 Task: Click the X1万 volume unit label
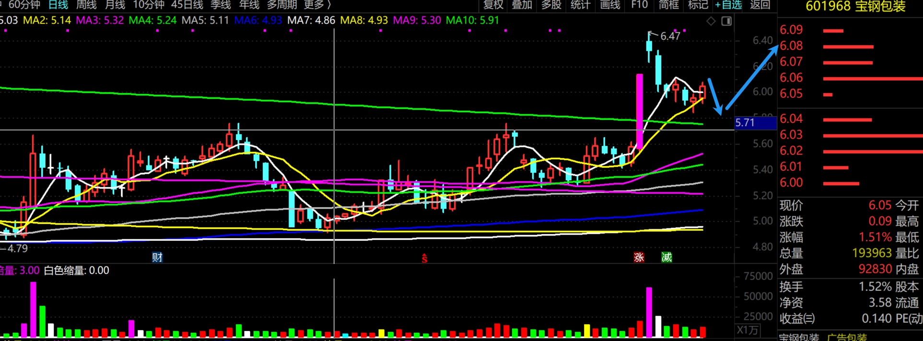pyautogui.click(x=748, y=330)
